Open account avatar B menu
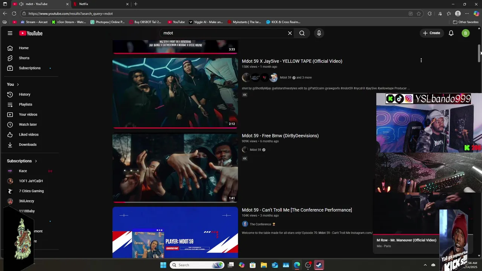Screen dimensions: 482x271 click(x=466, y=33)
